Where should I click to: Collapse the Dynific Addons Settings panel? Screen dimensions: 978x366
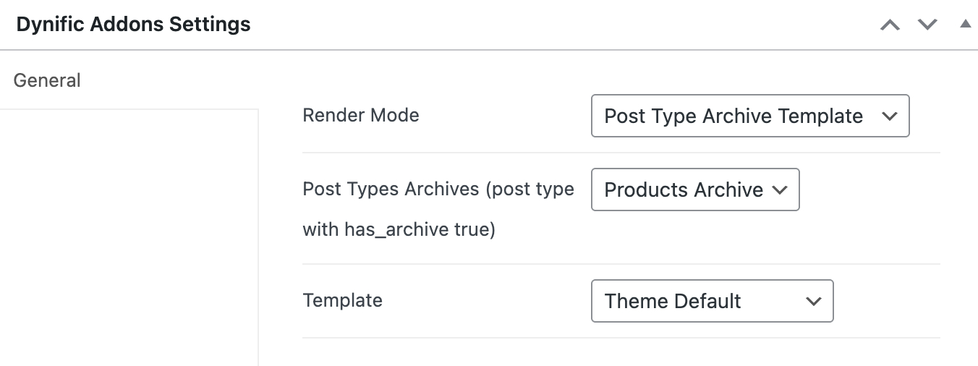[x=965, y=24]
